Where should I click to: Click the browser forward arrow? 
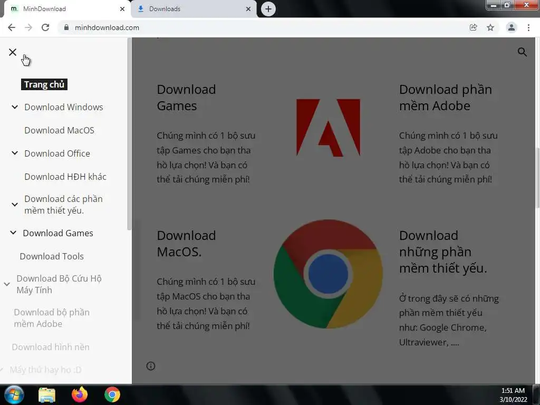coord(28,27)
